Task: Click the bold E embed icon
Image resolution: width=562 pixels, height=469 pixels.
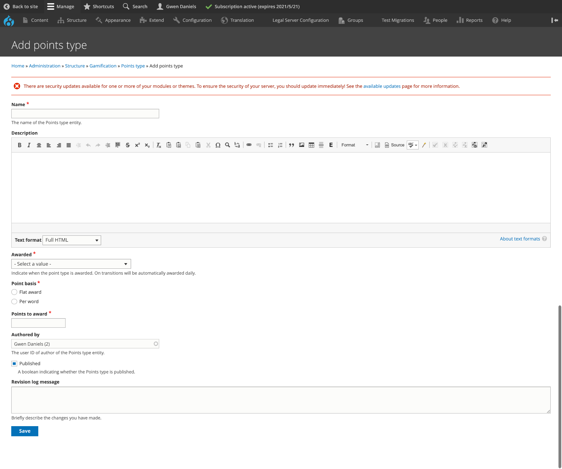Action: (x=331, y=145)
